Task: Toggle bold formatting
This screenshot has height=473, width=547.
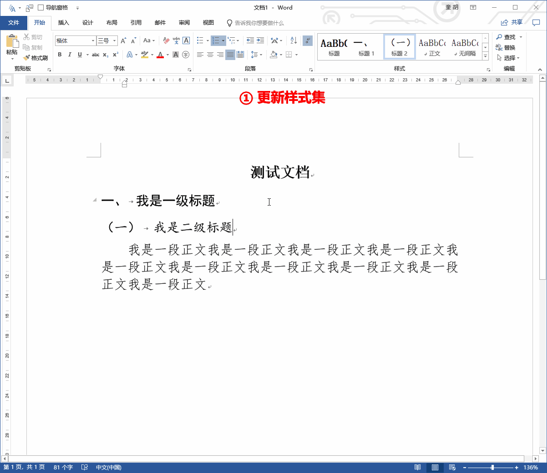Action: click(x=60, y=55)
